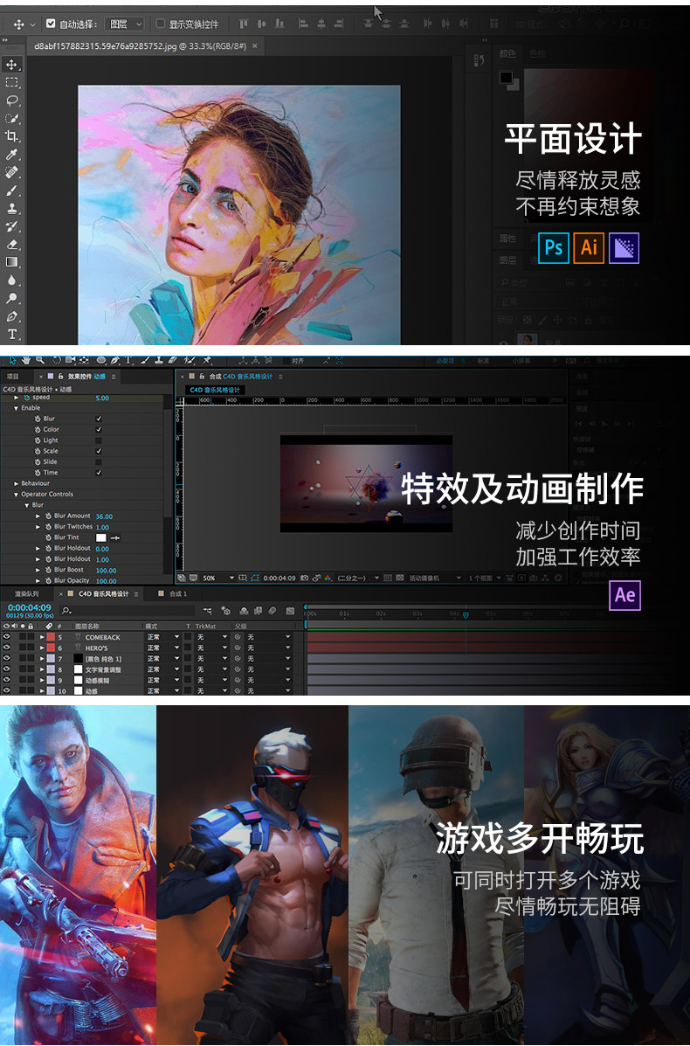Choose the Horizontal Type tool
The height and width of the screenshot is (1046, 690).
[12, 335]
